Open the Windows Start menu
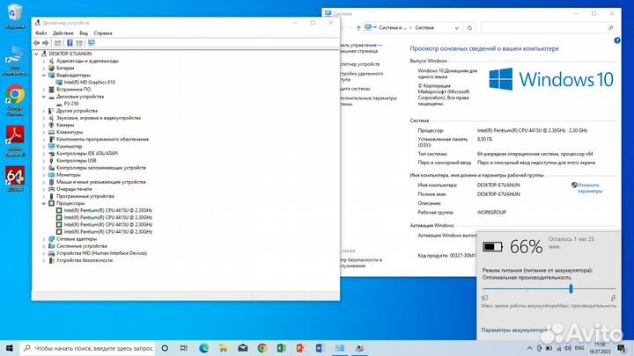The height and width of the screenshot is (356, 634). point(10,348)
